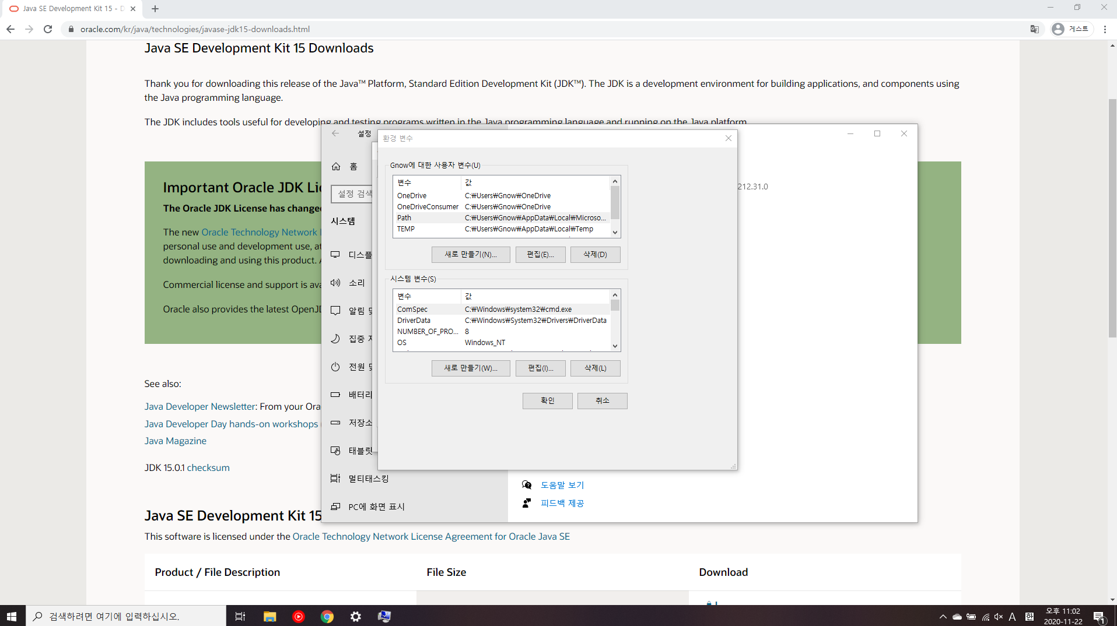Open the Windows Start menu

pos(12,616)
